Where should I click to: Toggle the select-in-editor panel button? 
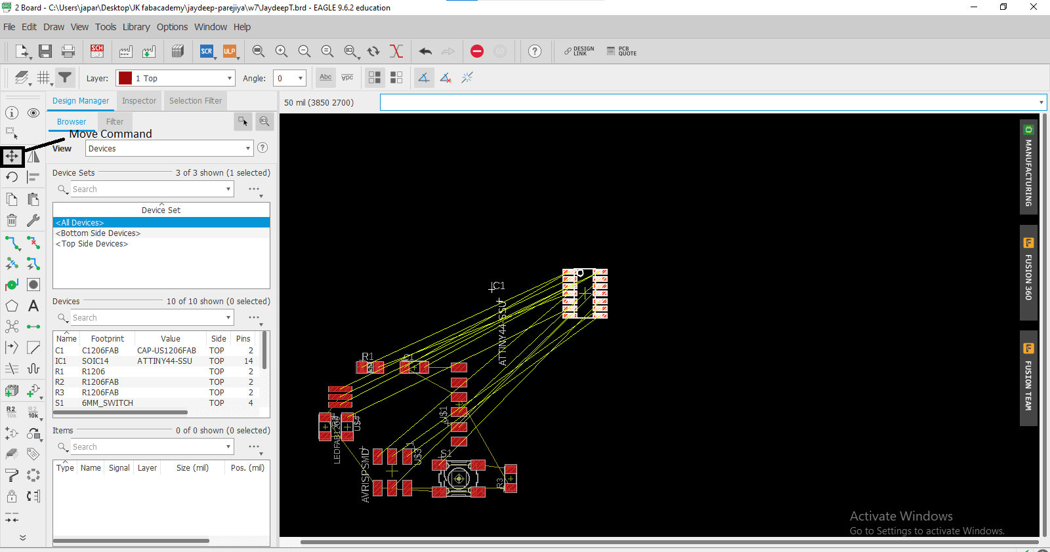(x=243, y=121)
